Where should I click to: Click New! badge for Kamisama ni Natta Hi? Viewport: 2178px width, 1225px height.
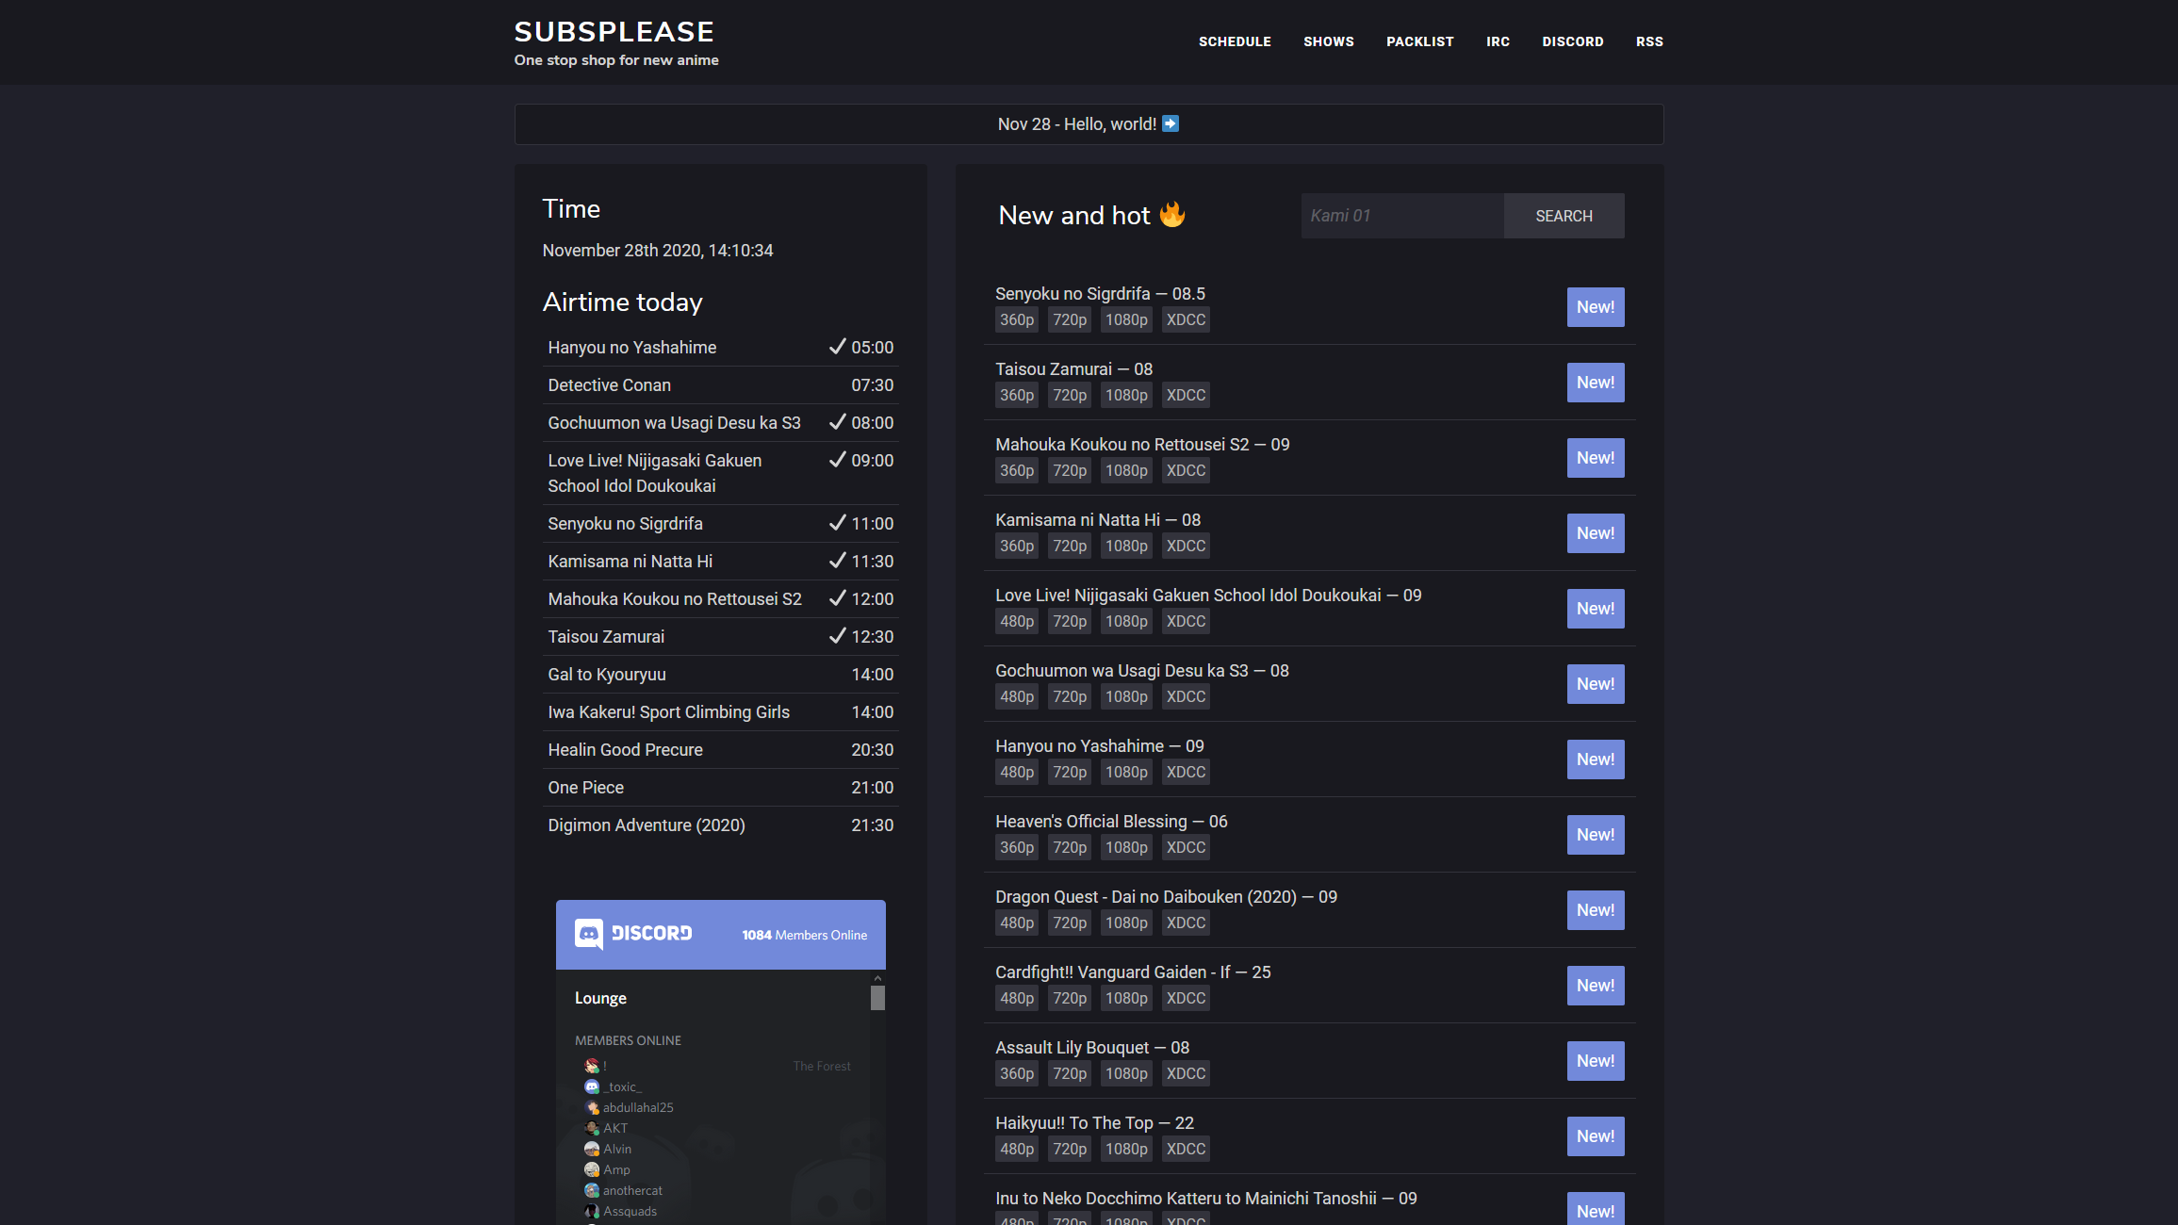[x=1596, y=533]
